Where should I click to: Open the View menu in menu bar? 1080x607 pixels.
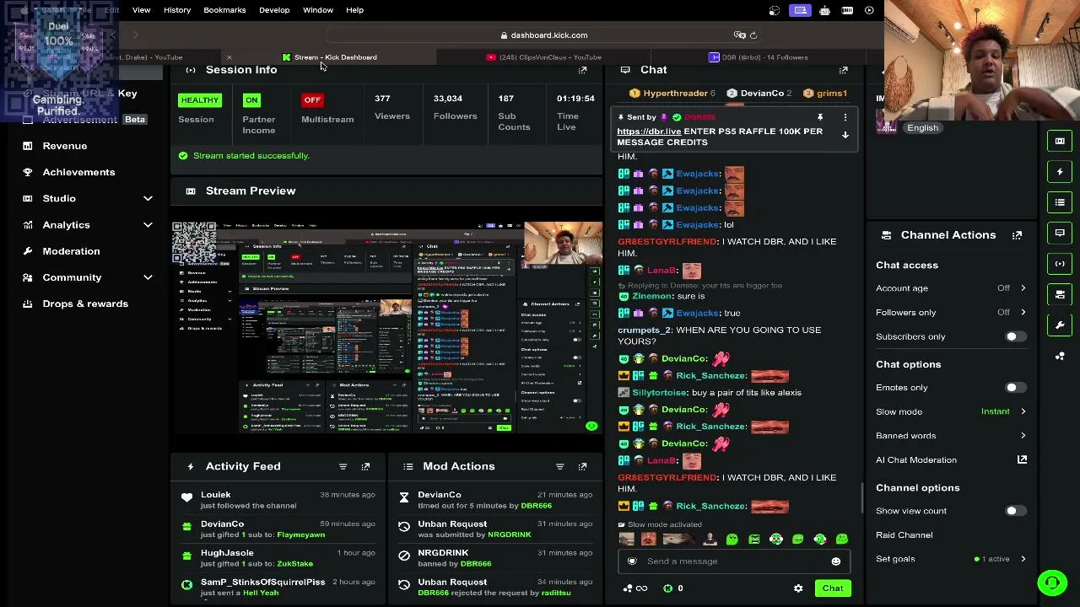click(141, 10)
